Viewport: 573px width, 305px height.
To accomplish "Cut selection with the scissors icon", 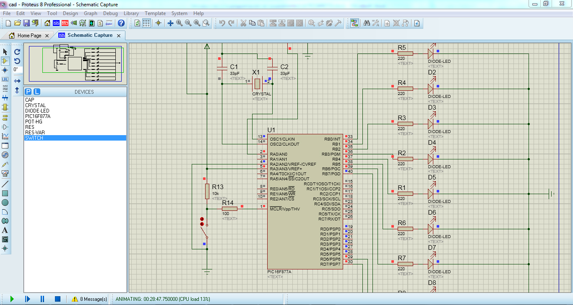I will click(243, 23).
